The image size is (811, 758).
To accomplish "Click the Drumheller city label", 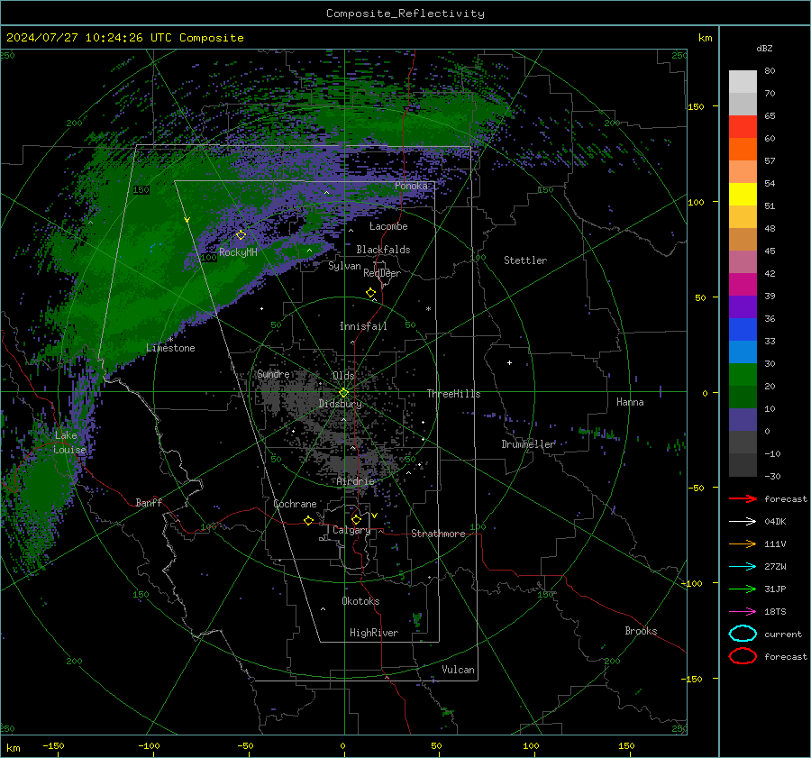I will coord(528,444).
